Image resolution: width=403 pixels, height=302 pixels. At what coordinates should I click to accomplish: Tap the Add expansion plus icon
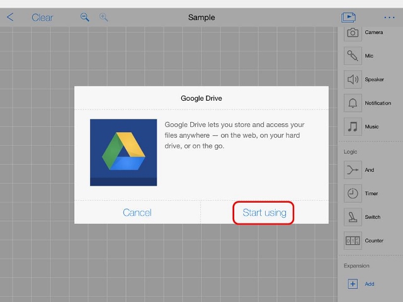(353, 284)
